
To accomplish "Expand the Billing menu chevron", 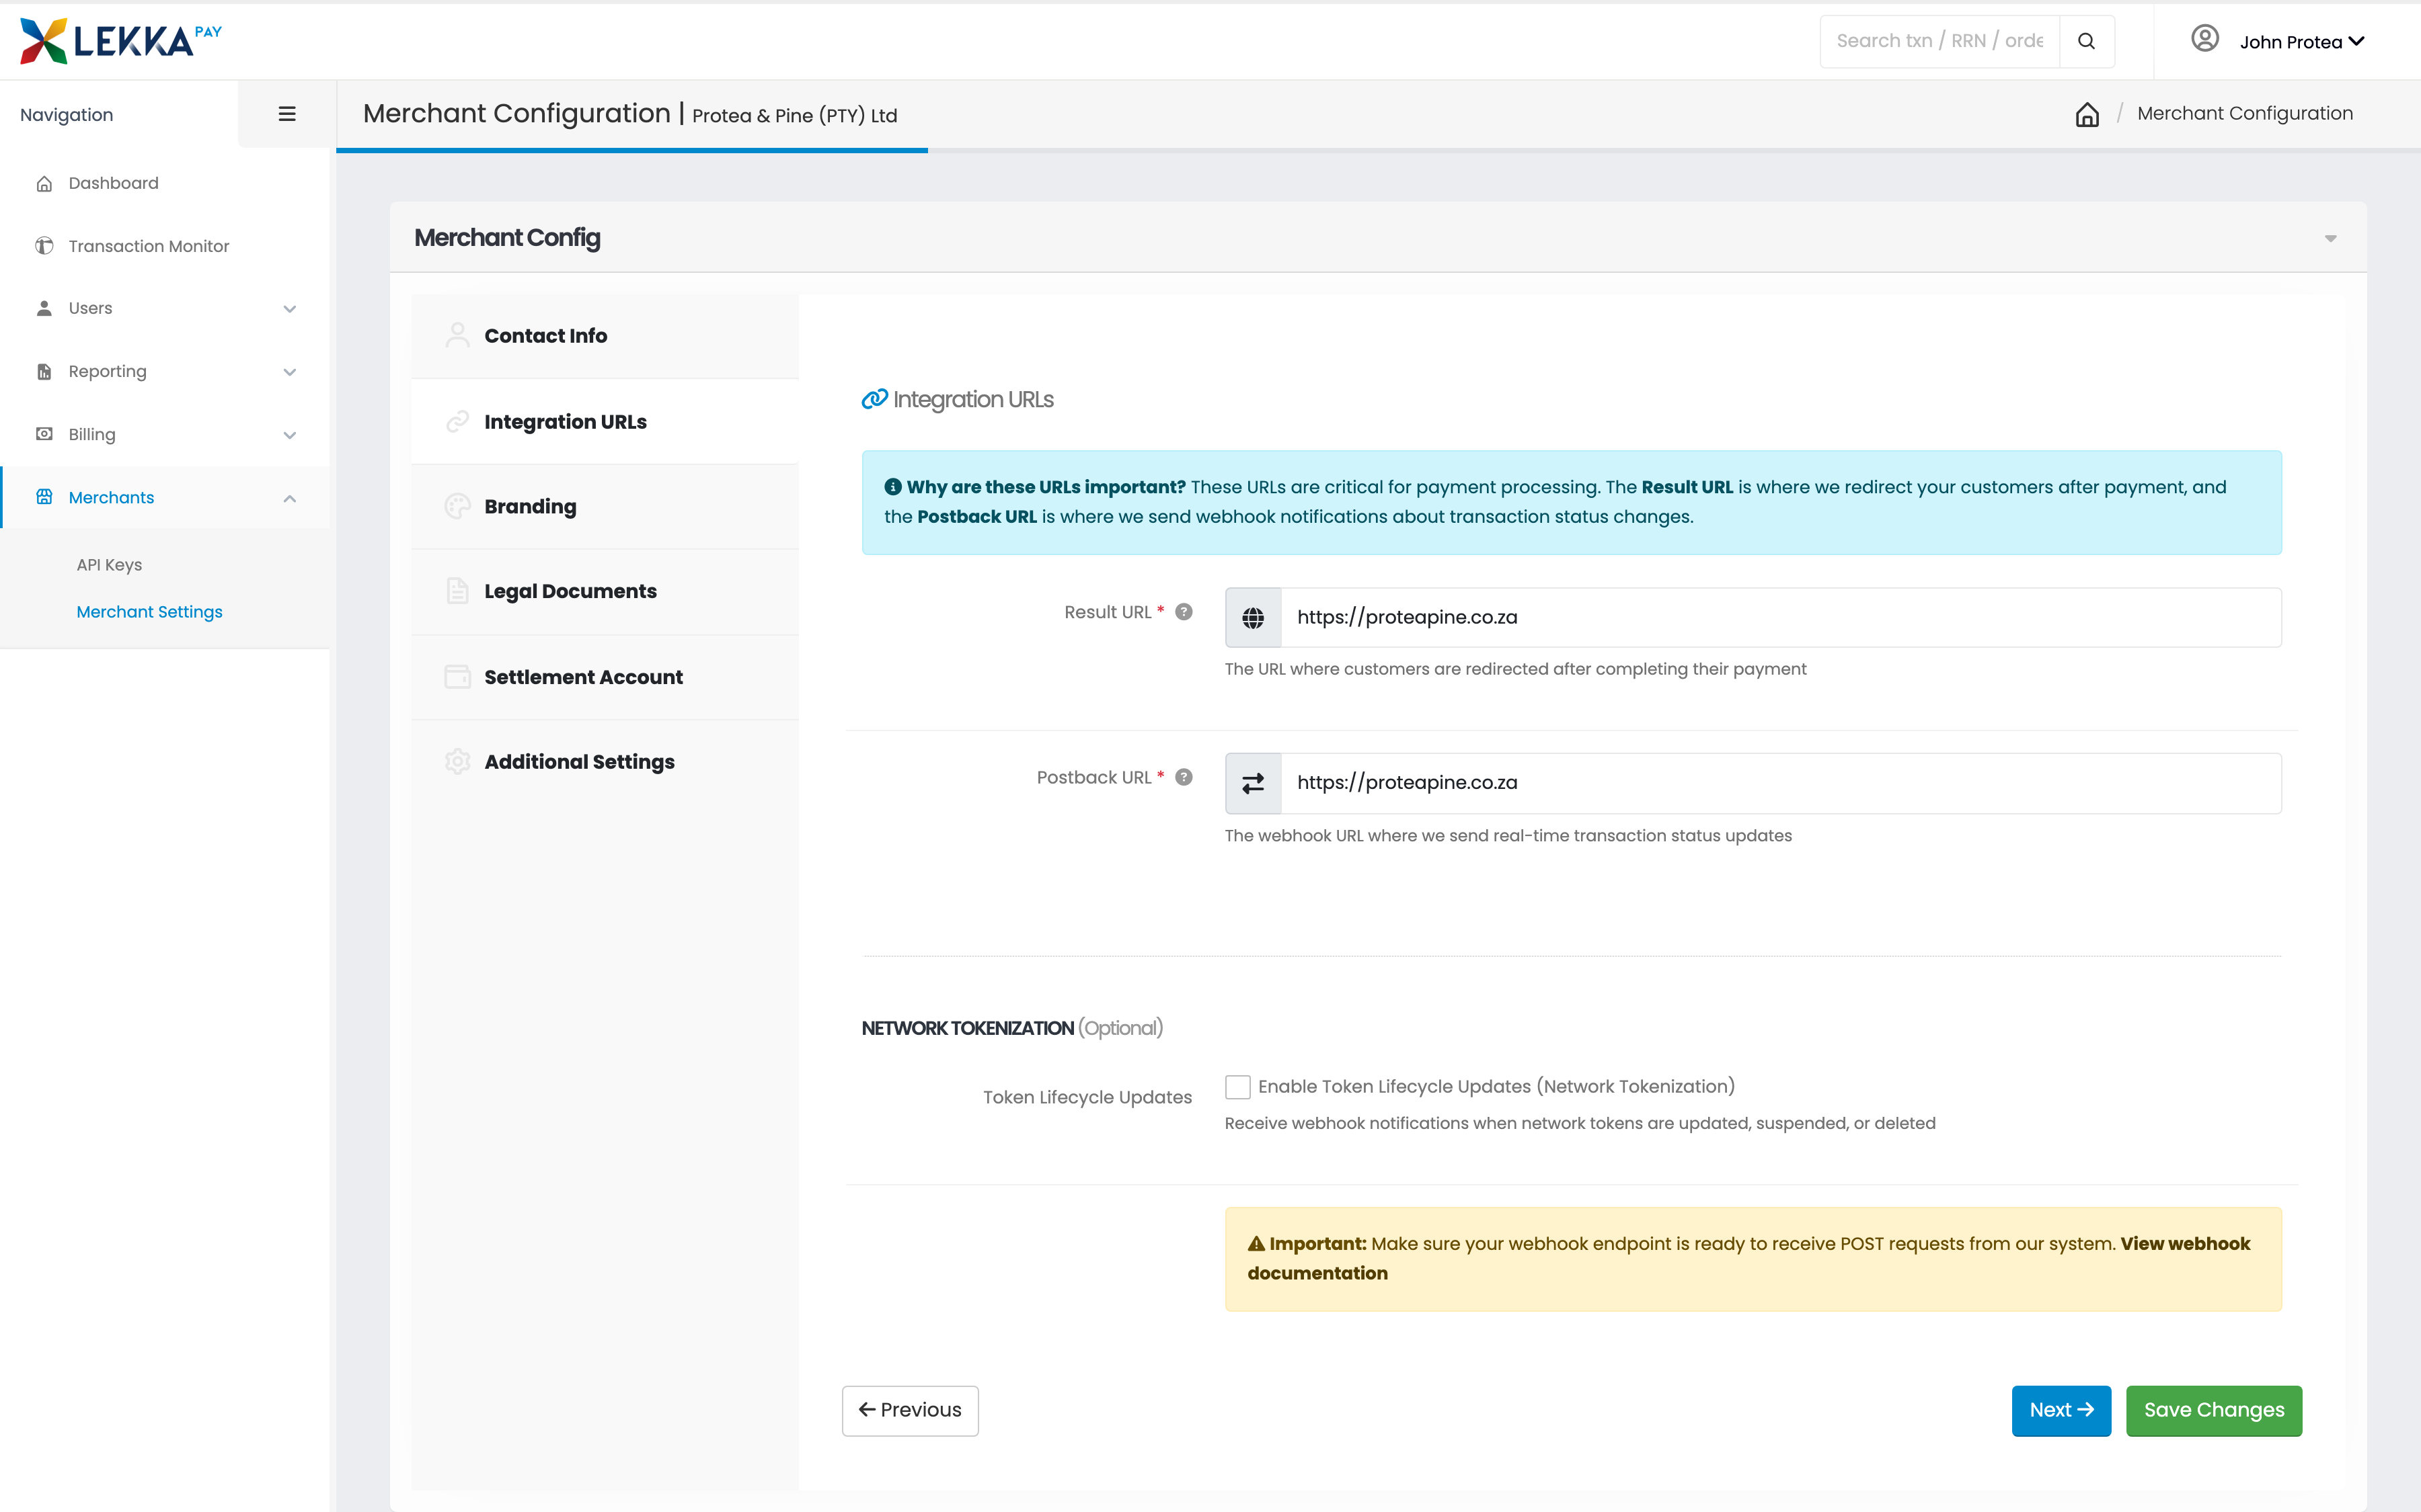I will (289, 435).
